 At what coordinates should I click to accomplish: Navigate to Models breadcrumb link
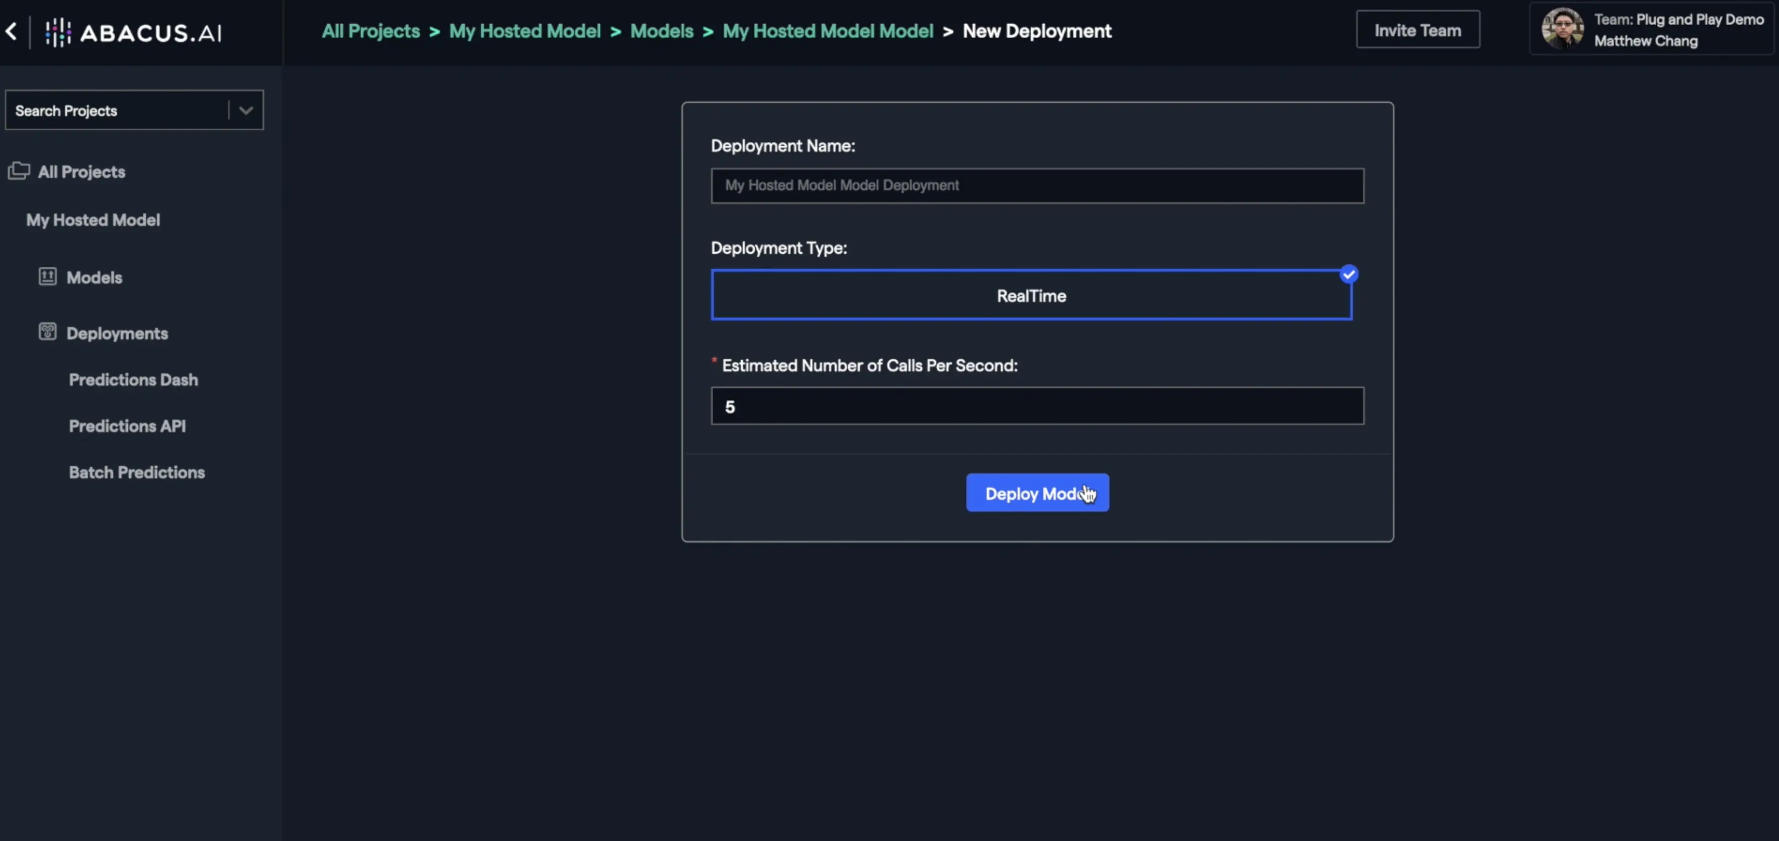coord(660,31)
